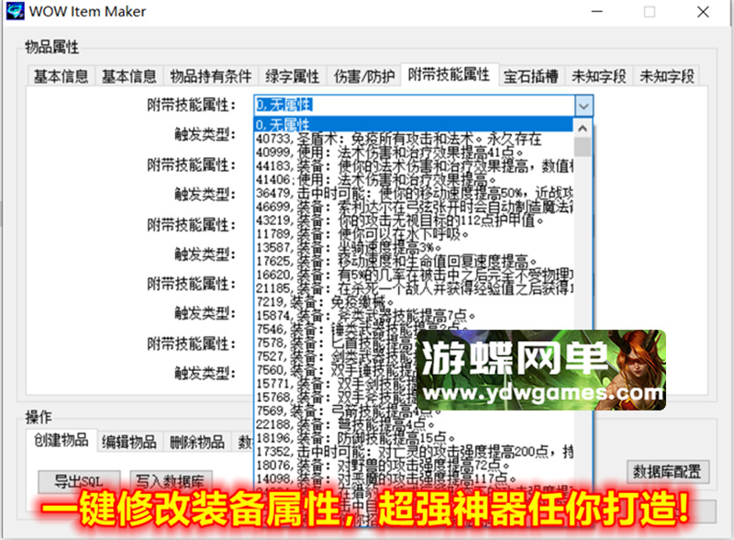The height and width of the screenshot is (540, 734).
Task: Select list entry 11789 水下呼吸
Action: [x=414, y=234]
